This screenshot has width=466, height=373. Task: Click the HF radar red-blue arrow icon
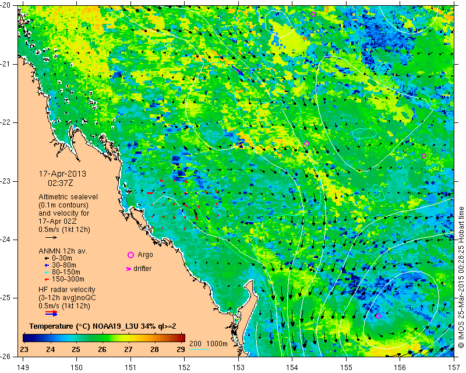click(x=51, y=313)
